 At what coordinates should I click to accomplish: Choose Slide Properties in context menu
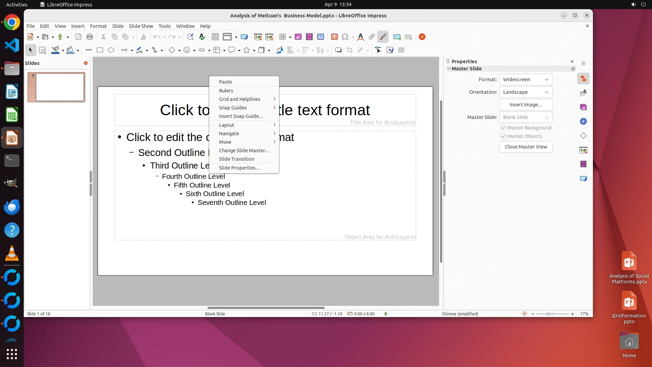tap(239, 168)
